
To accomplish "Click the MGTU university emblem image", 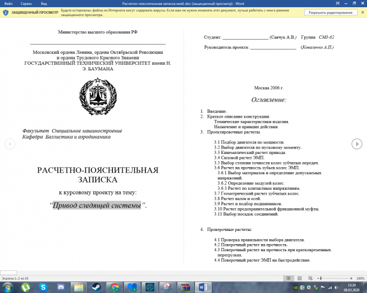I will [x=98, y=96].
